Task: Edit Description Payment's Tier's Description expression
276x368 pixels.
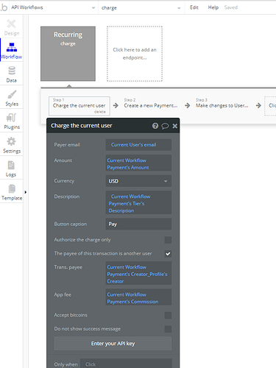Action: point(138,202)
